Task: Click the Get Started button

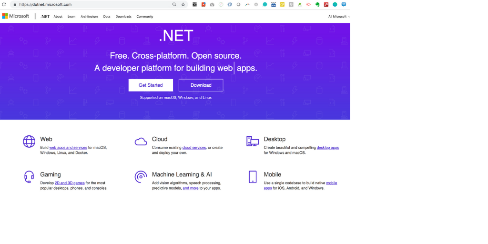Action: [151, 85]
